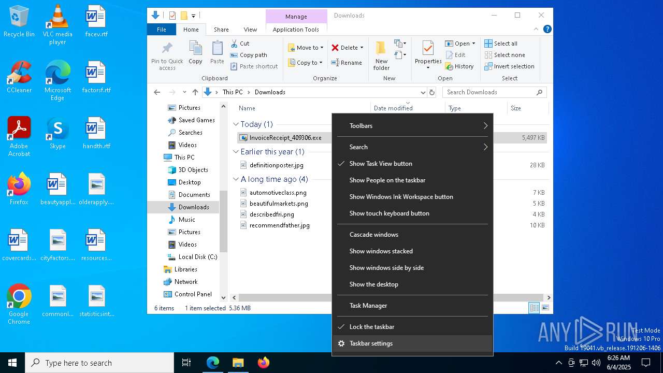Viewport: 663px width, 373px height.
Task: Click the Task View taskbar button
Action: [x=186, y=363]
